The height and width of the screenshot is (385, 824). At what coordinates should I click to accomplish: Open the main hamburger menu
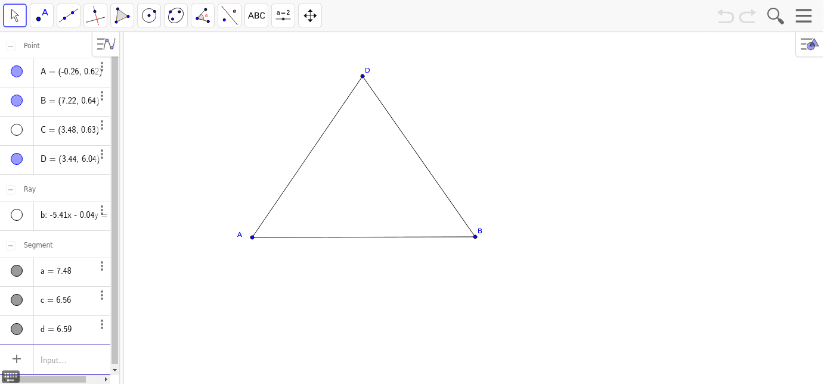tap(804, 16)
